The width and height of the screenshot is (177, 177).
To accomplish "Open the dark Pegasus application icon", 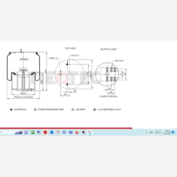I will tap(83, 132).
